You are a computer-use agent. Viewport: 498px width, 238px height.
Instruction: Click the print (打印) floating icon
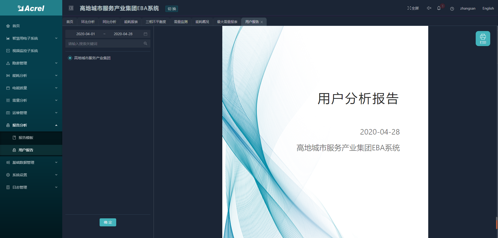point(483,38)
